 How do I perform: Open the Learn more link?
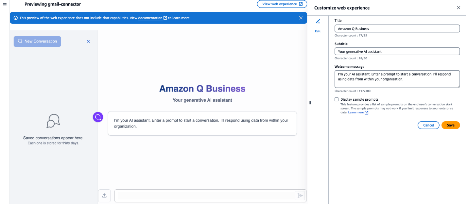coord(358,112)
